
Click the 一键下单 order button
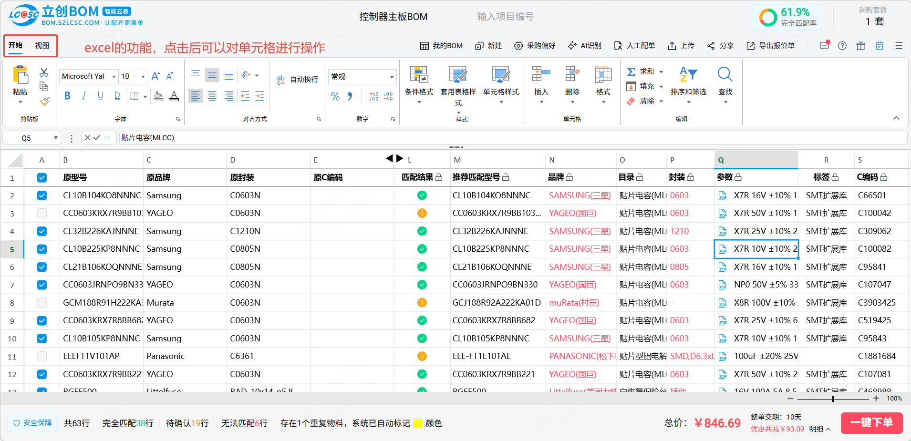pos(871,422)
